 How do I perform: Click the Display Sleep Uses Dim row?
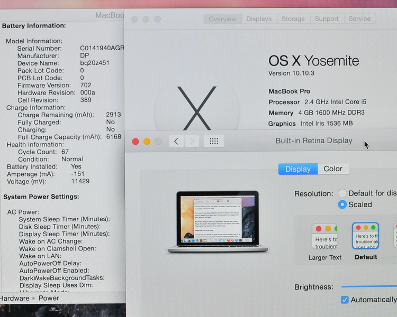coord(56,285)
